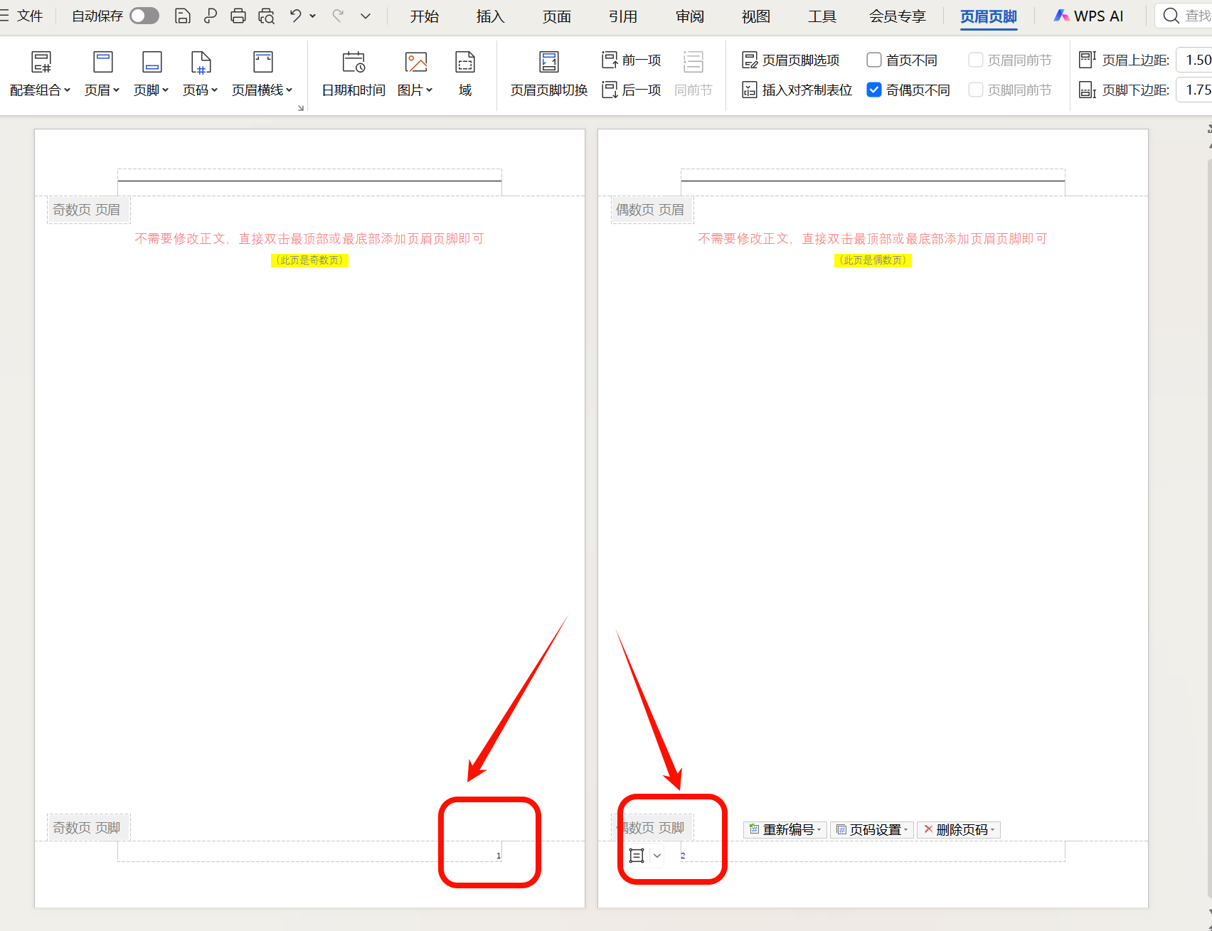Switch to the 插入 tab

(x=490, y=16)
